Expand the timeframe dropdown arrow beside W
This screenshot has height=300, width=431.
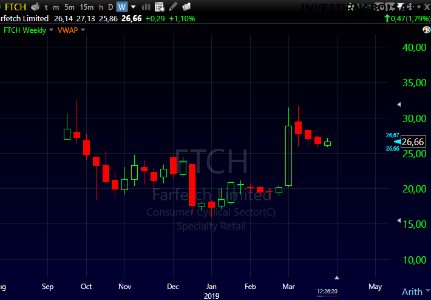pyautogui.click(x=133, y=7)
